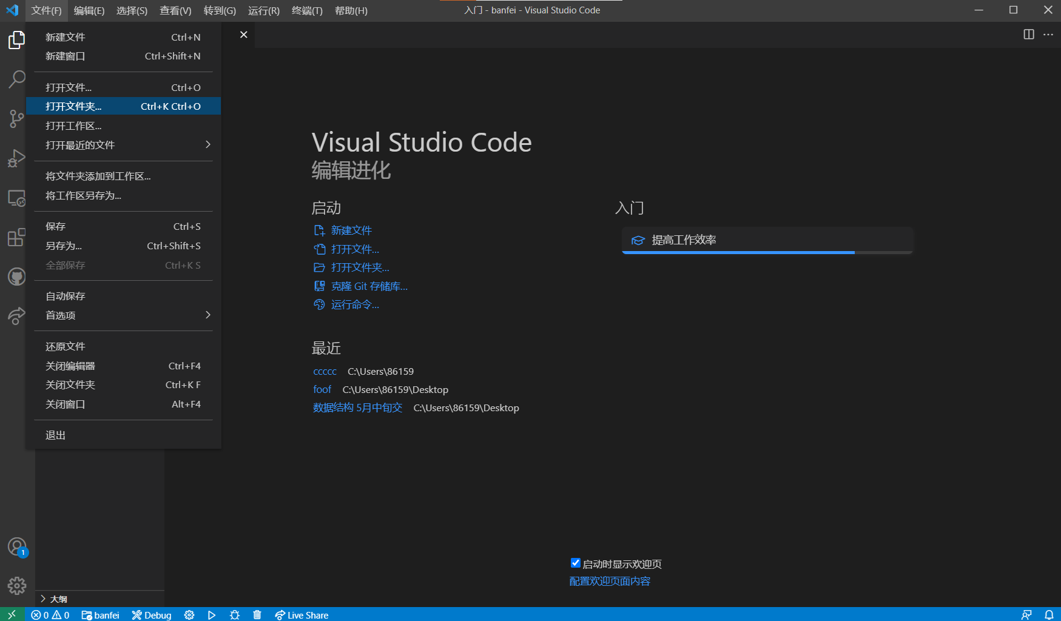Toggle the 自动保存 auto save option
This screenshot has width=1061, height=621.
point(123,296)
